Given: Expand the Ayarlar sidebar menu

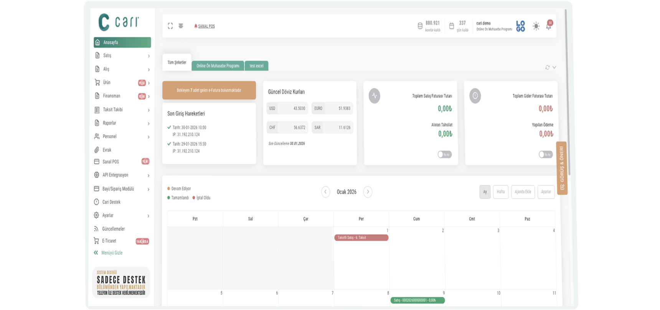Looking at the screenshot, I should point(122,216).
